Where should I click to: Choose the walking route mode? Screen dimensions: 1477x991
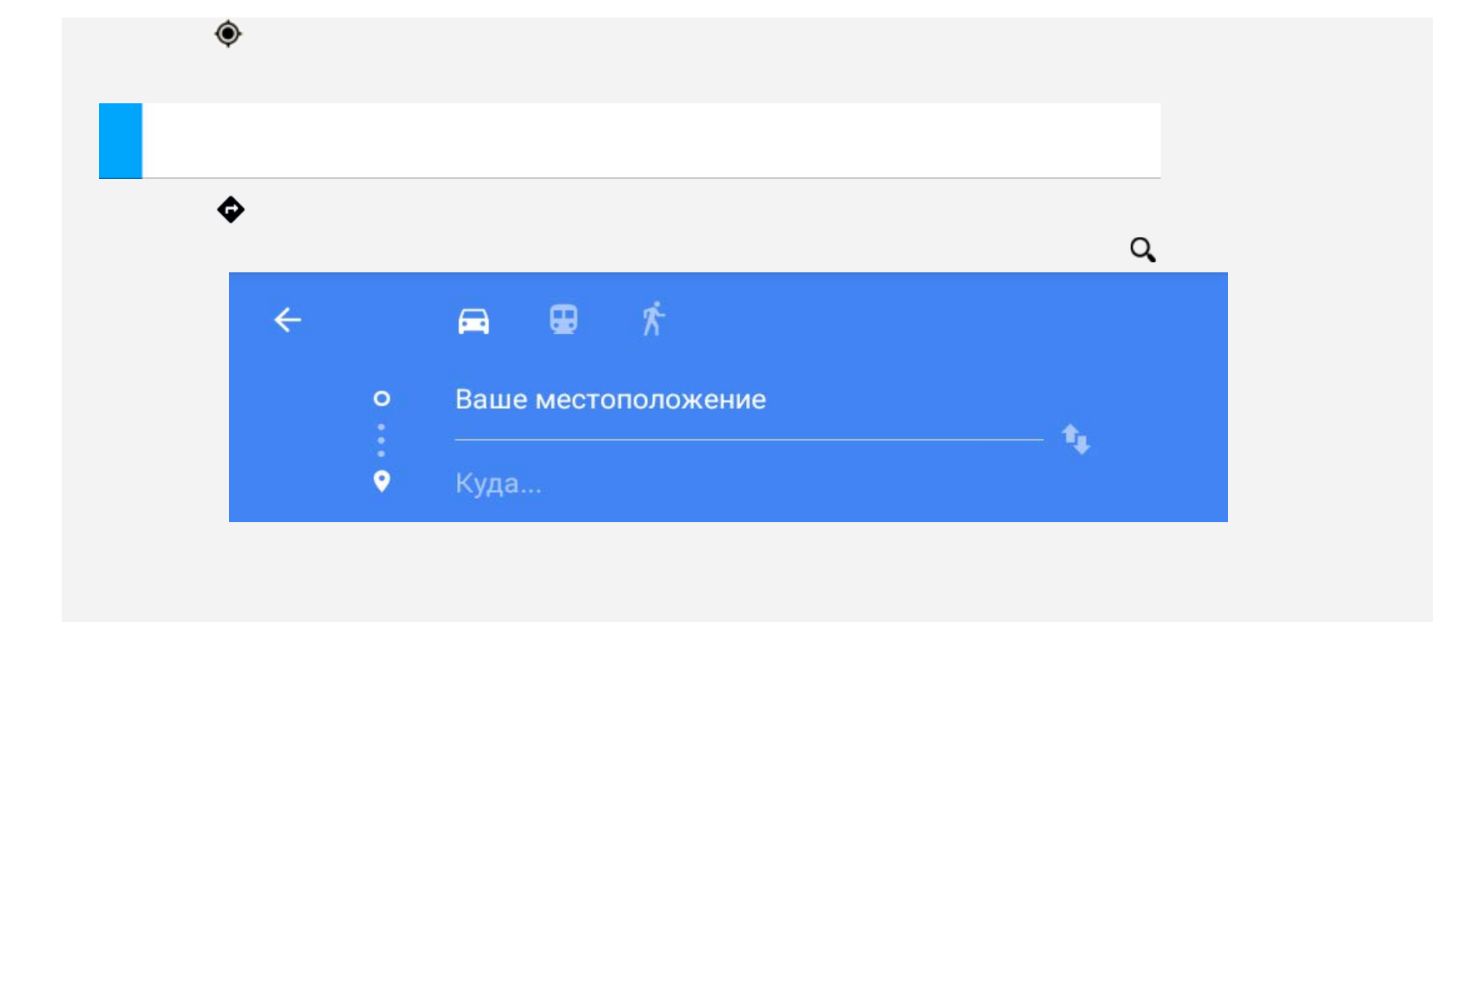tap(654, 320)
